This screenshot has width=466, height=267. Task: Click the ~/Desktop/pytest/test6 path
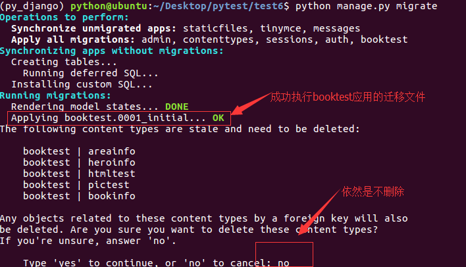tap(214, 6)
